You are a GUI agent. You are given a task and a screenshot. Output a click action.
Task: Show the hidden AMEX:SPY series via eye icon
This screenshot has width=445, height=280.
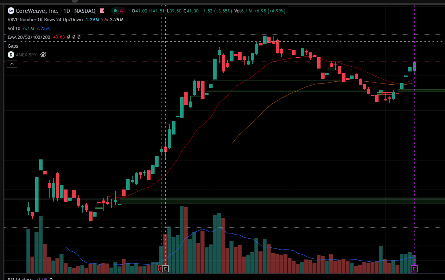point(43,55)
